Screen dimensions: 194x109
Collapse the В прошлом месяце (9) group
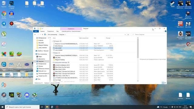(52, 62)
